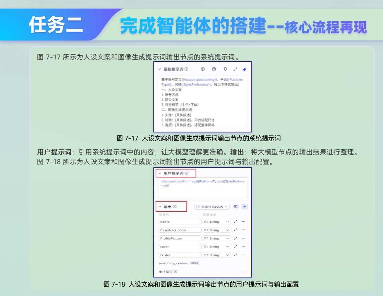The image size is (383, 296).
Task: Expand the Casedescription row with arrows icon
Action: click(235, 230)
